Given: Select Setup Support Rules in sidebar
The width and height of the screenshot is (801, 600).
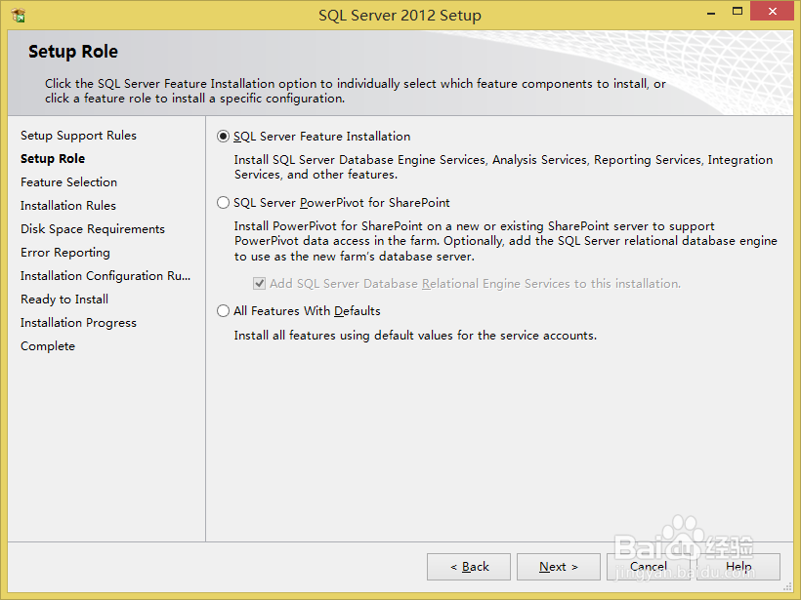Looking at the screenshot, I should (78, 135).
